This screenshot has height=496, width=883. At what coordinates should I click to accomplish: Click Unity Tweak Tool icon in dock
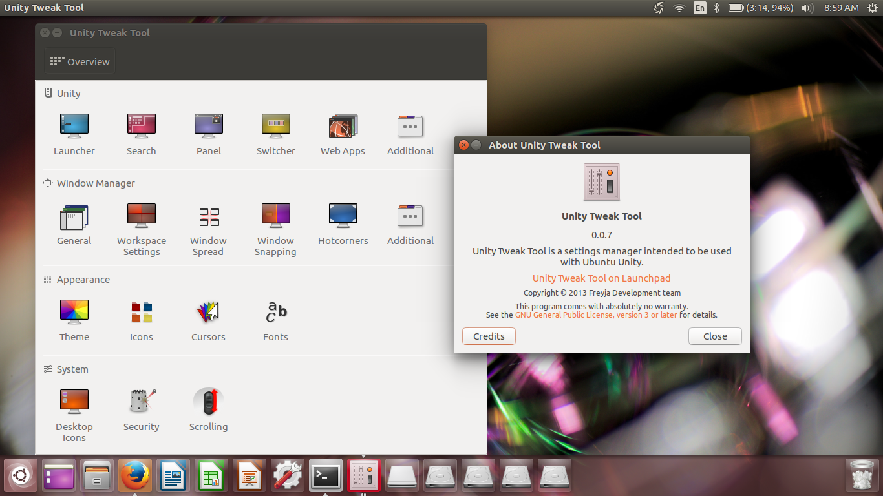(x=364, y=476)
